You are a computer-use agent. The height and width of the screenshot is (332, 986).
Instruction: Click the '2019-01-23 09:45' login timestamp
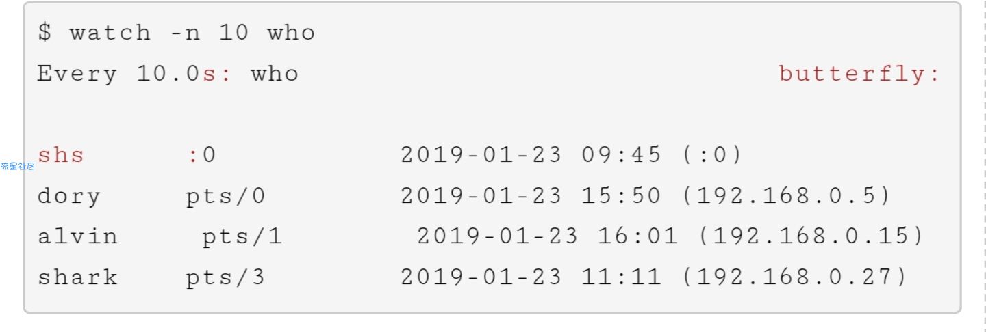pyautogui.click(x=531, y=155)
